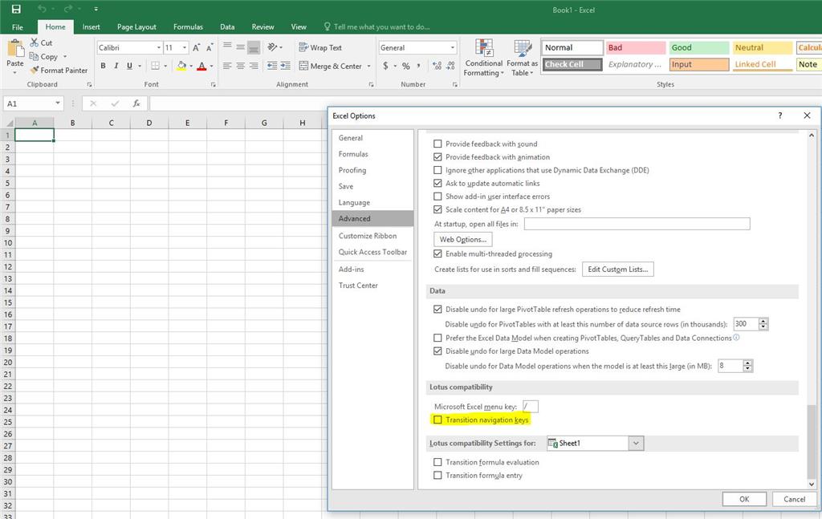
Task: Click the Orientation text angle icon
Action: point(272,47)
